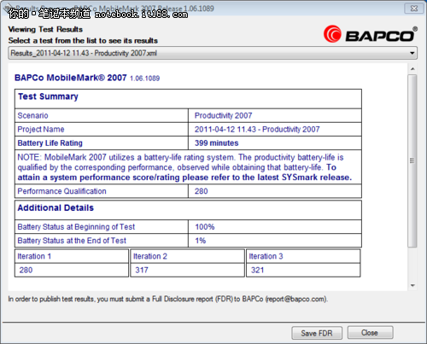Image resolution: width=427 pixels, height=344 pixels.
Task: Click the version number 1.06.1089
Action: pos(144,79)
